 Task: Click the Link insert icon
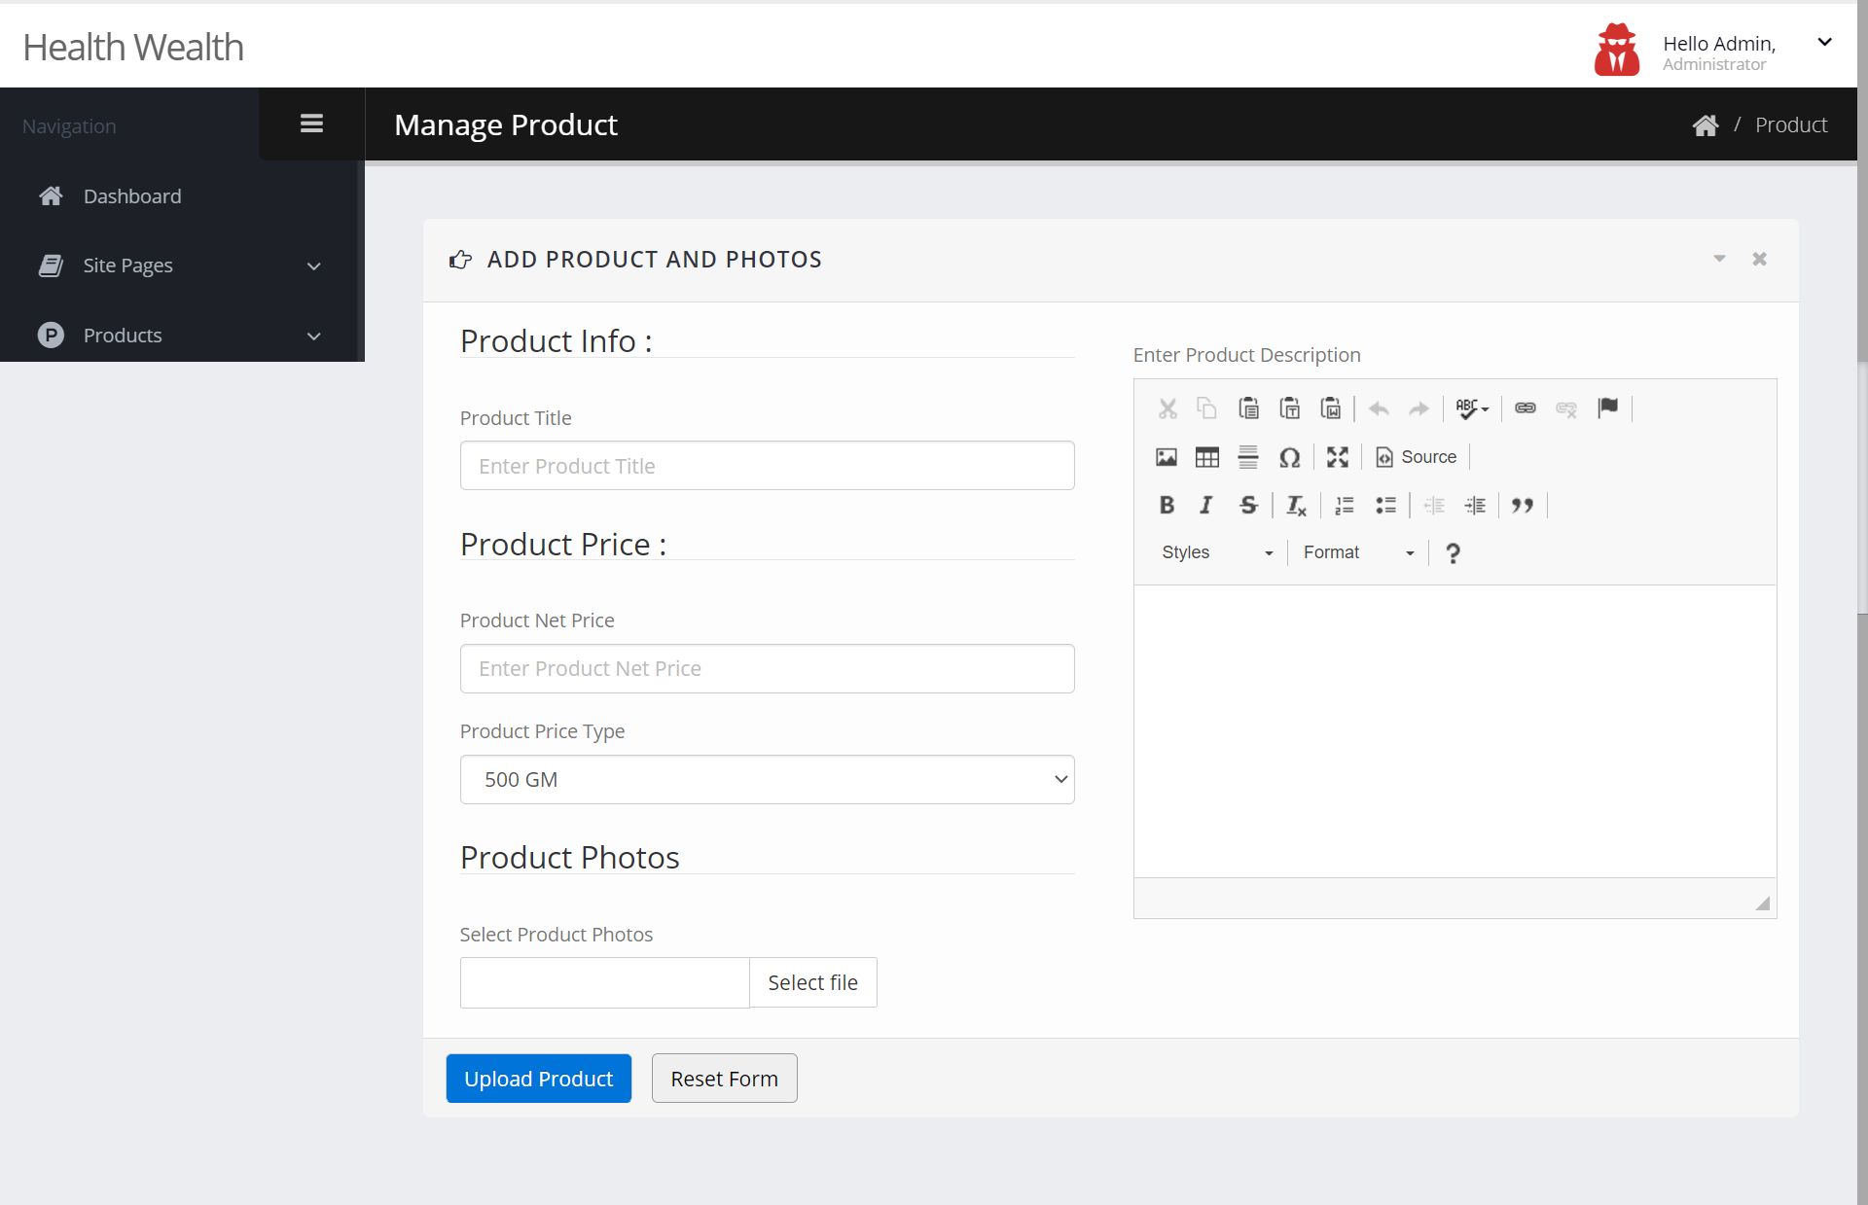1525,408
